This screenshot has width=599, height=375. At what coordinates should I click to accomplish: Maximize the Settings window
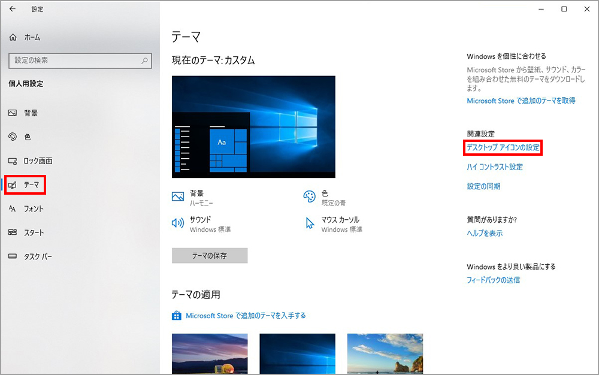[x=564, y=9]
